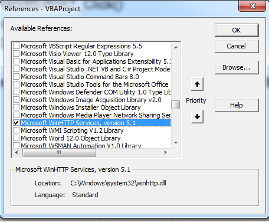Check Visual Basic for Applications Extensibility box
Image resolution: width=269 pixels, height=222 pixels.
coord(16,61)
